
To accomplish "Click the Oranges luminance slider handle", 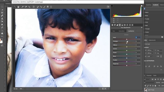I will tap(127, 43).
